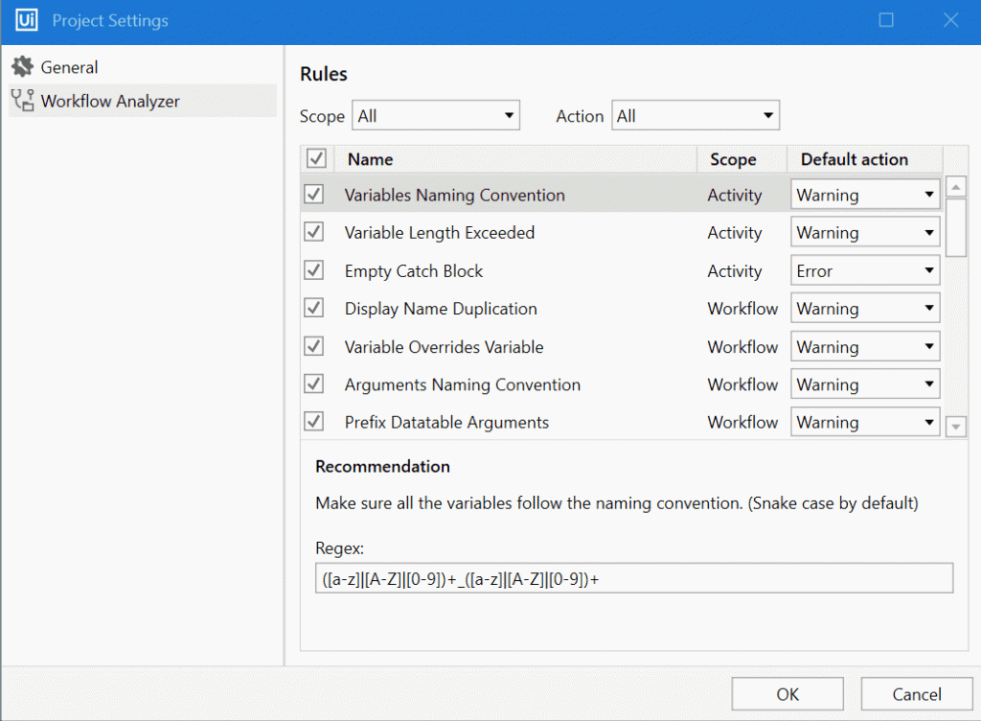
Task: Click Workflow scope of Prefix Datatable Arguments
Action: pyautogui.click(x=742, y=423)
